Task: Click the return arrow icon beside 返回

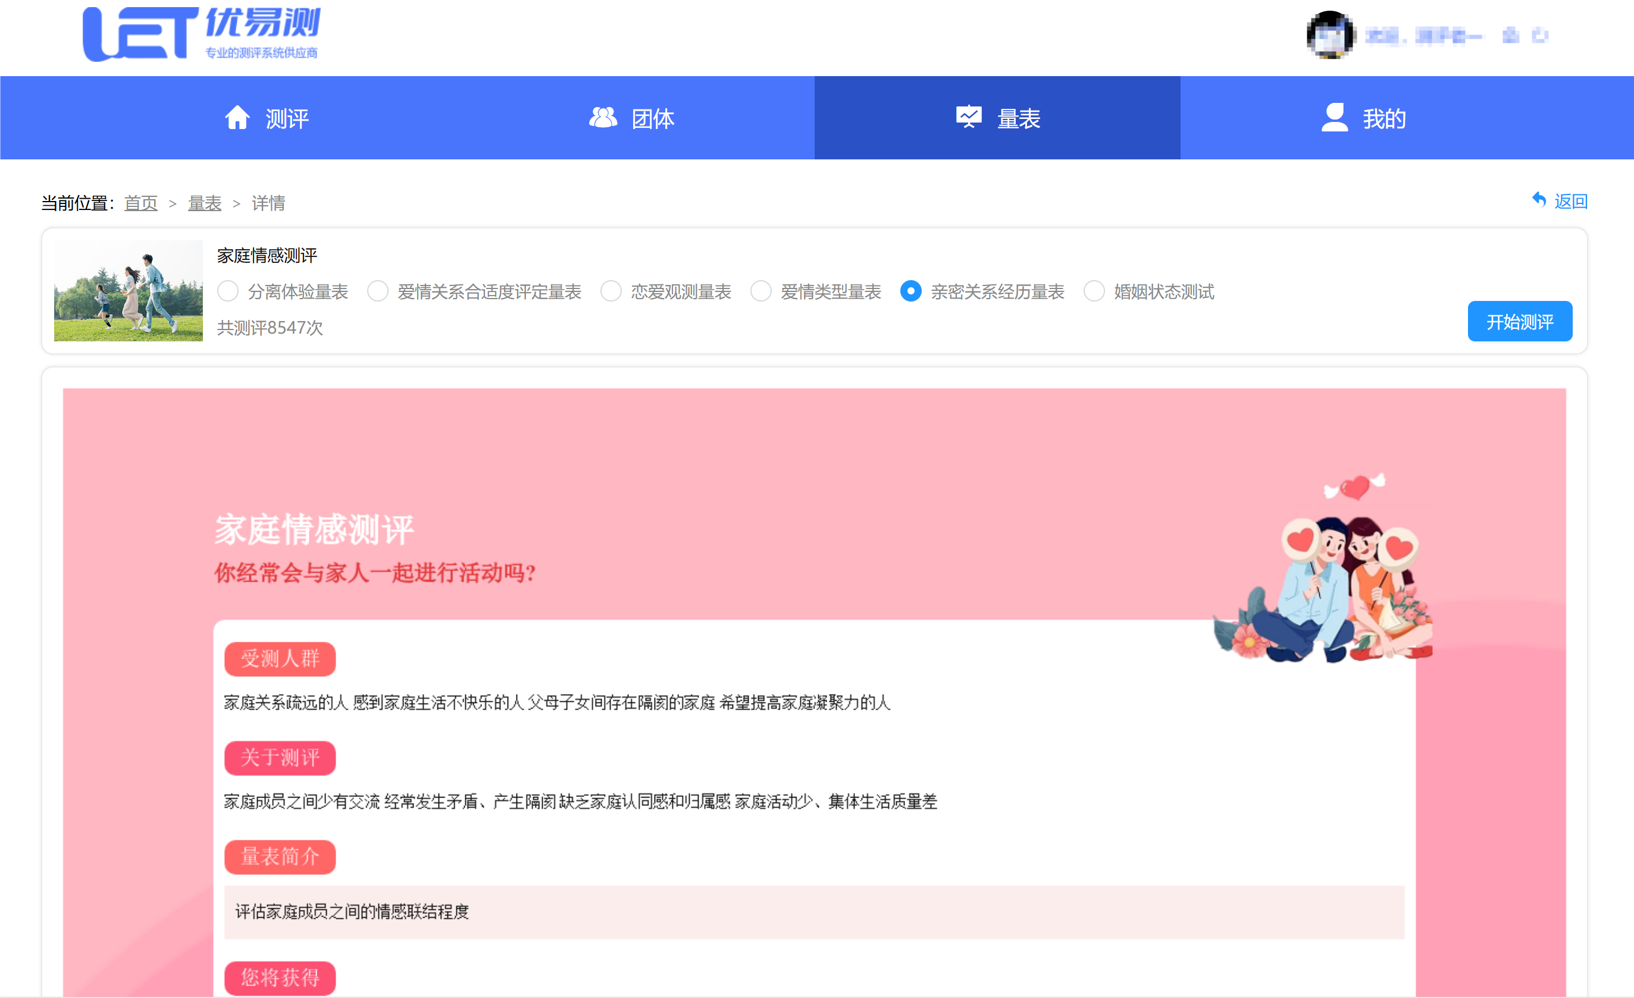Action: [x=1539, y=199]
